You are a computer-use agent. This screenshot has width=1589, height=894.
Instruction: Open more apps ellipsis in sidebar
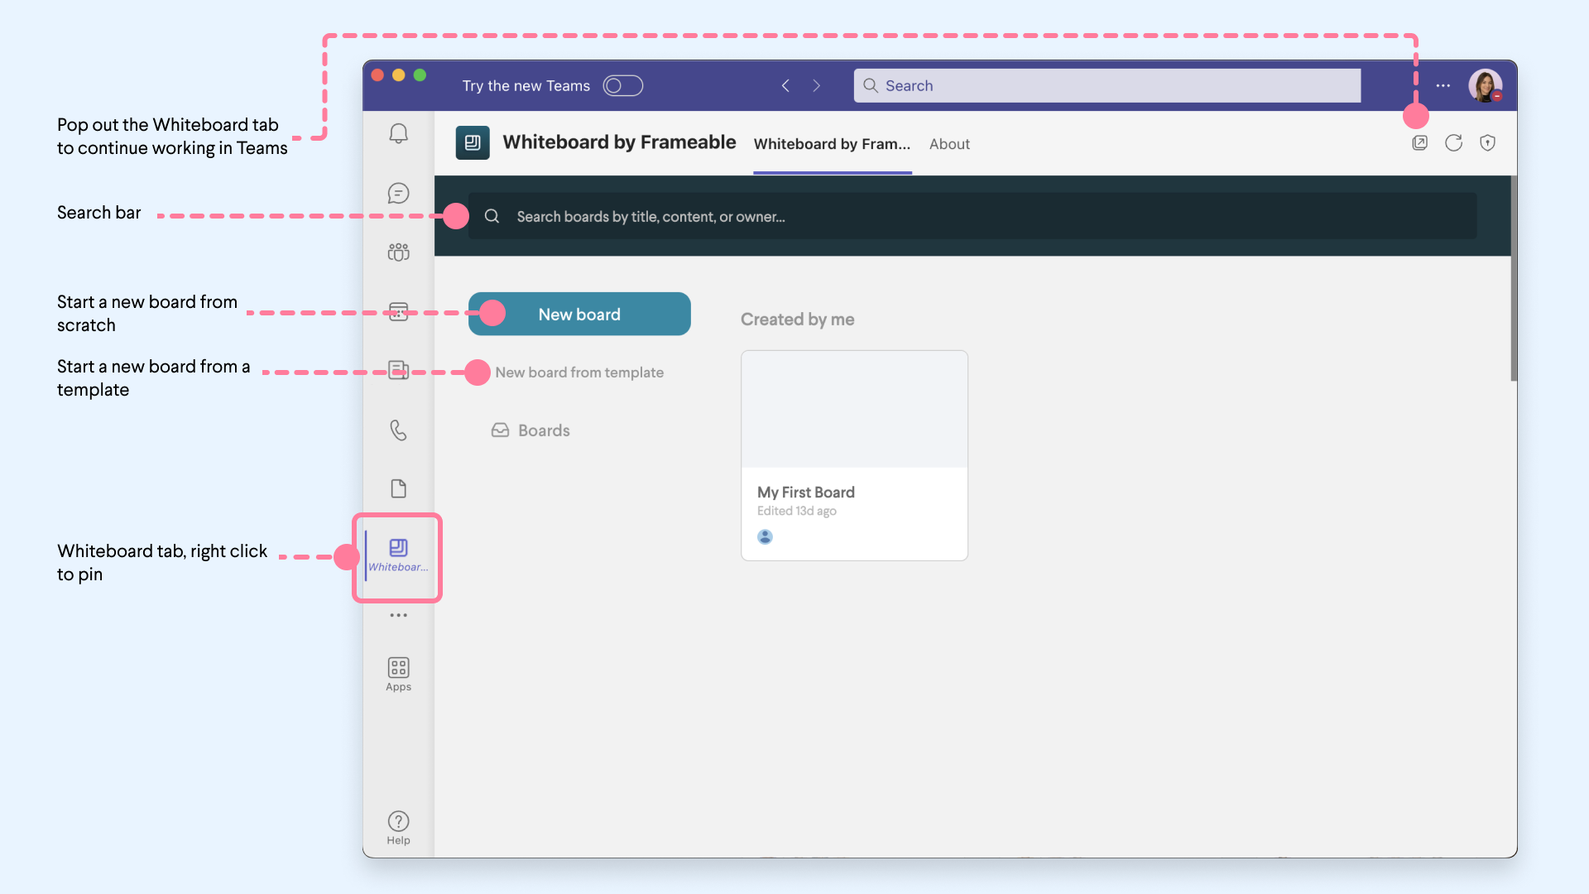[x=398, y=615]
